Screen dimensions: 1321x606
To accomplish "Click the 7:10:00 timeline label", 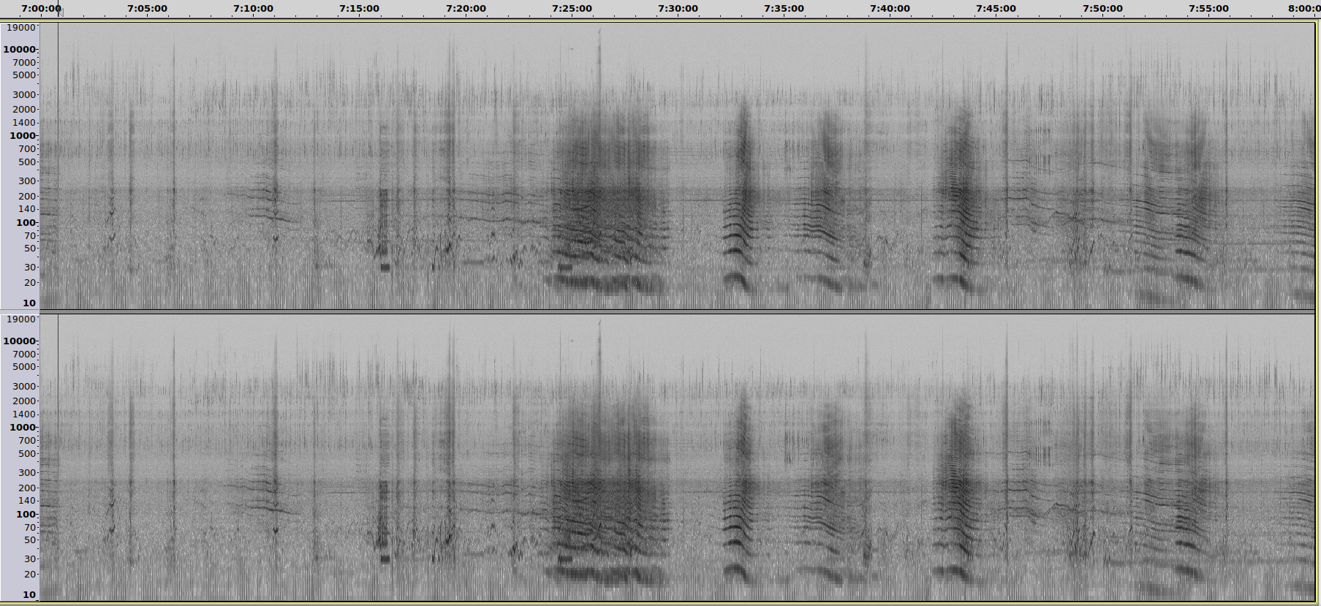I will (x=253, y=9).
